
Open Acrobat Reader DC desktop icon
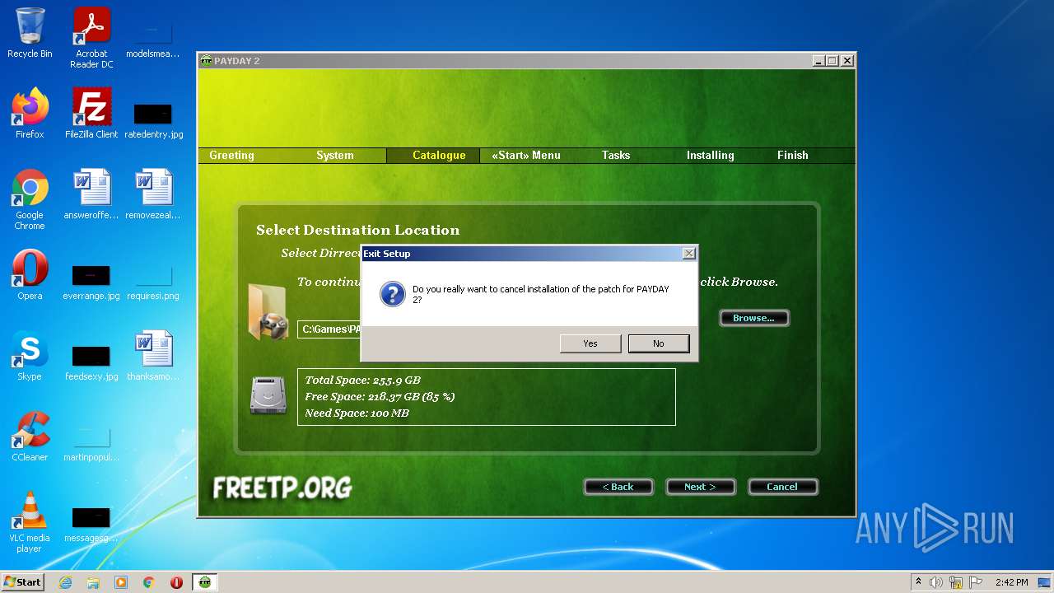coord(91,38)
